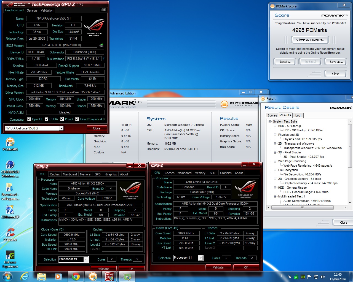353x282 pixels.
Task: Open GeForce Experience desktop shortcut
Action: [10, 259]
